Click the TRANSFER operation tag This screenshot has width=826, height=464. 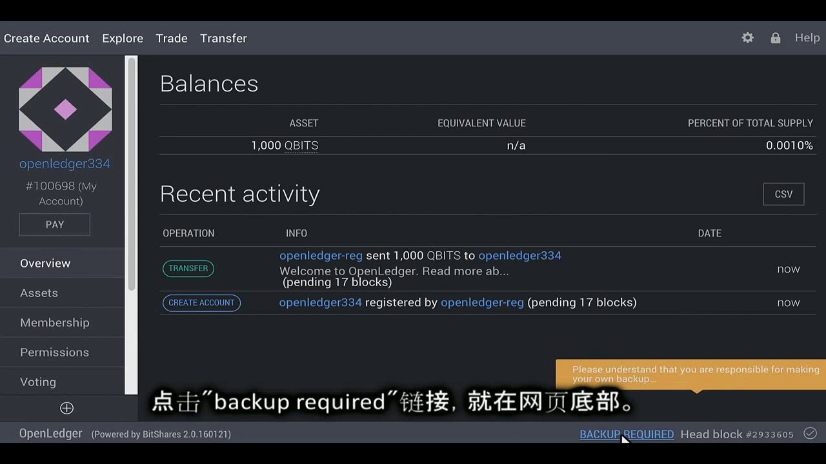(188, 269)
